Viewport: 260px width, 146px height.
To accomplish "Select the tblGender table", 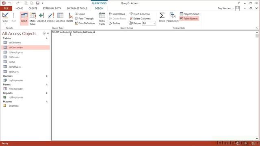I will coord(25,57).
